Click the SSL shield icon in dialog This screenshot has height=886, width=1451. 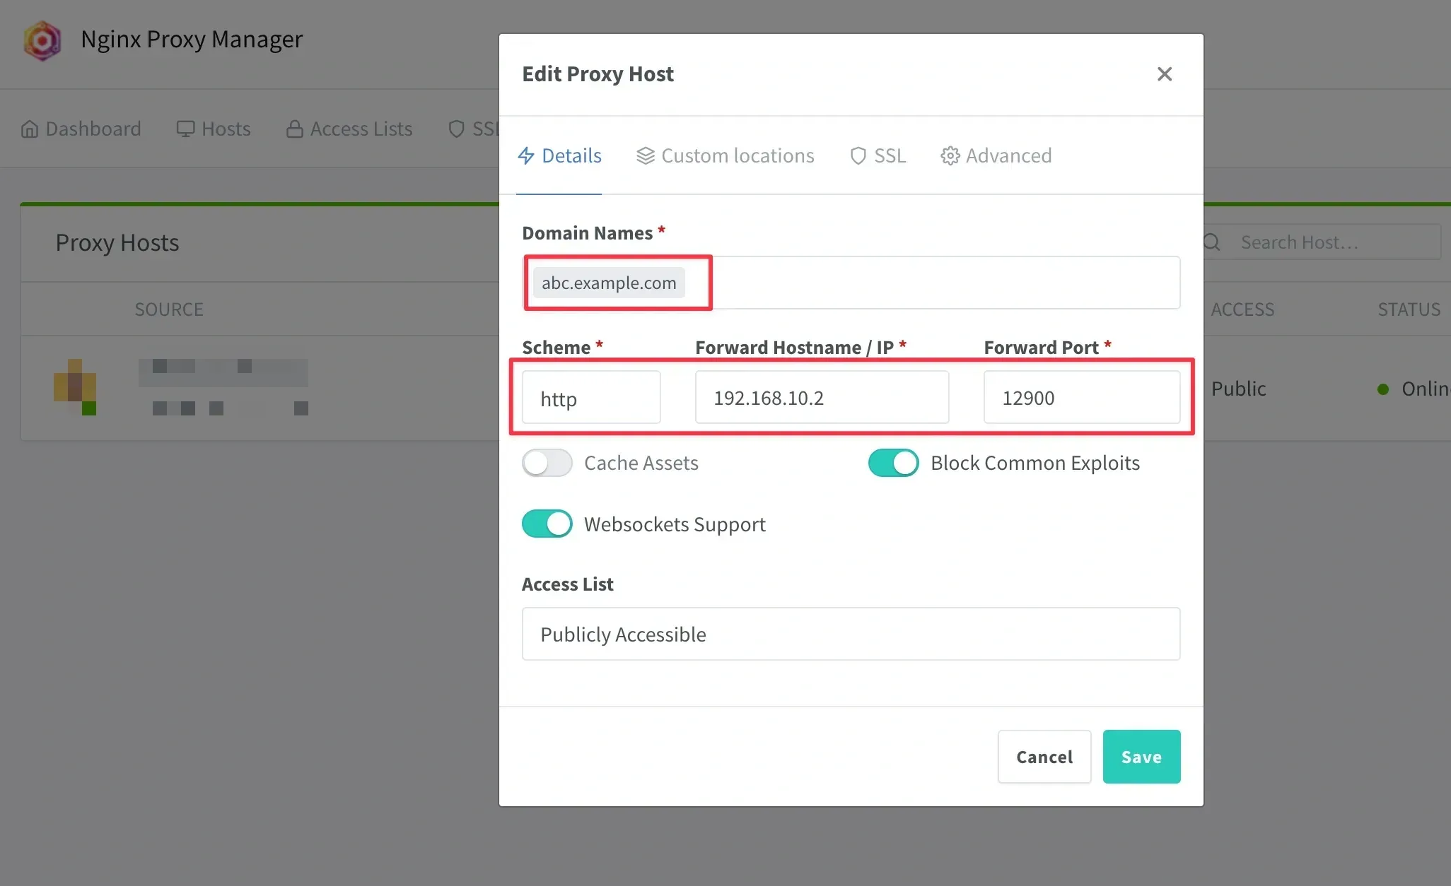(x=858, y=155)
